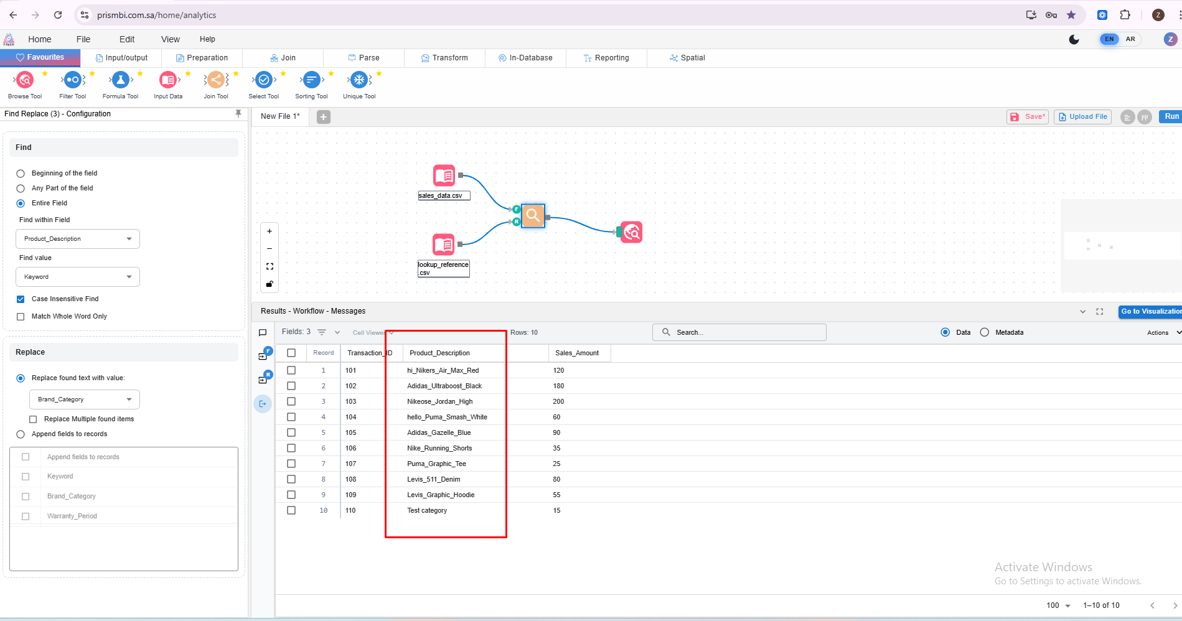The image size is (1182, 621).
Task: Open the Edit menu
Action: [127, 39]
